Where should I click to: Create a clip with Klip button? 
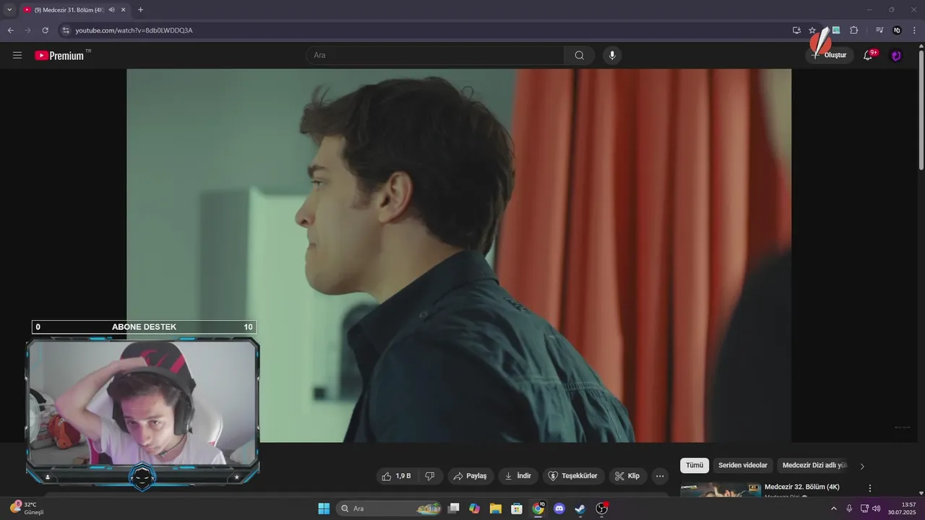pos(628,476)
